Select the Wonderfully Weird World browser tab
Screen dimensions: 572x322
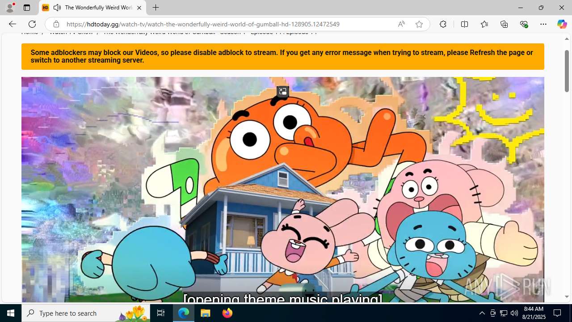click(x=93, y=8)
